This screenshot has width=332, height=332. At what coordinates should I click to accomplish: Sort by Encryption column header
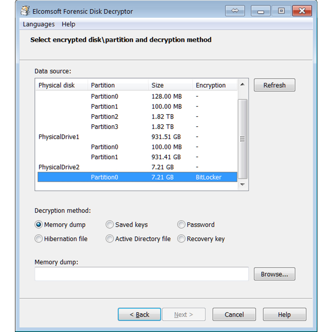click(215, 85)
